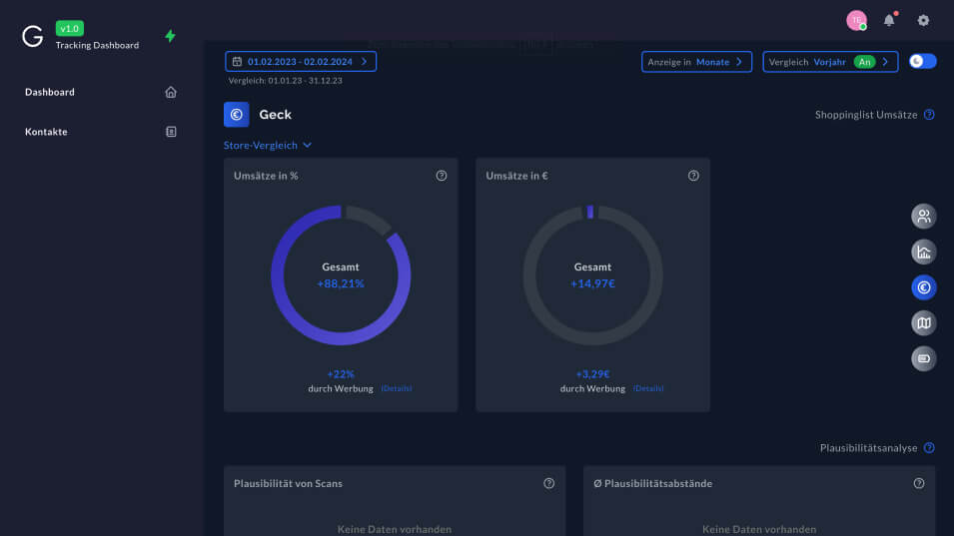Toggle the dark mode switch

pyautogui.click(x=922, y=61)
